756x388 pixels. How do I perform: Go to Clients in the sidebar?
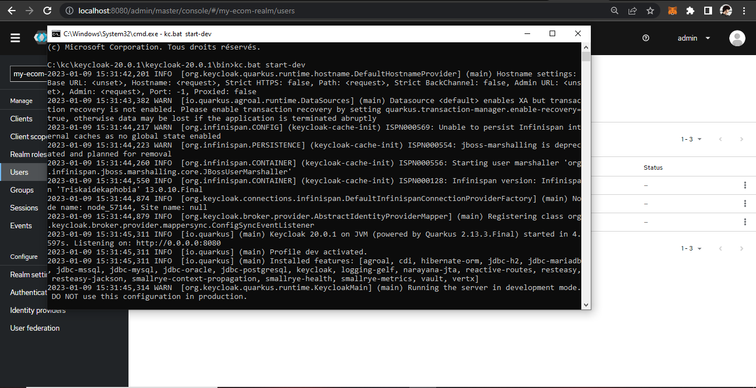click(x=21, y=119)
